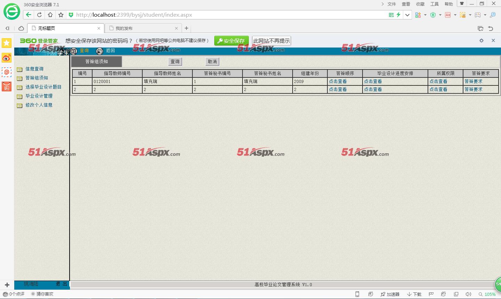Open the 工具 menu

coord(434,4)
